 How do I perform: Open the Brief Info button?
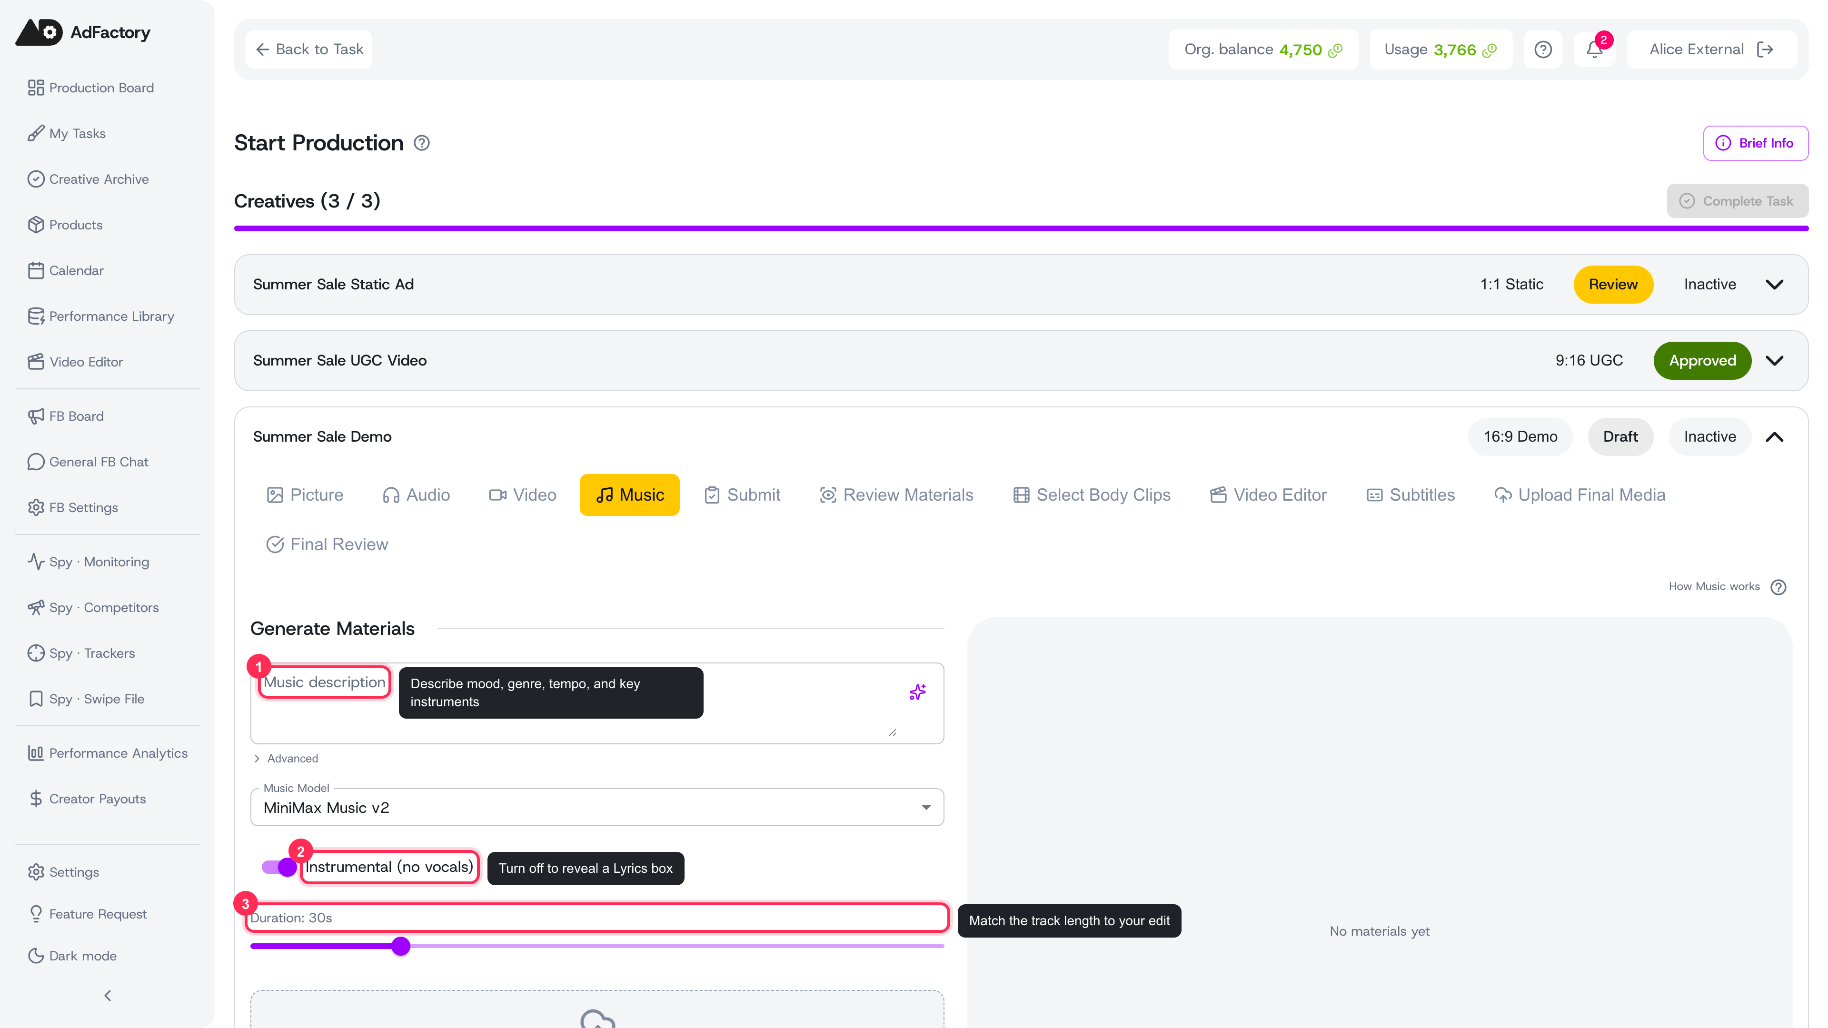tap(1755, 143)
